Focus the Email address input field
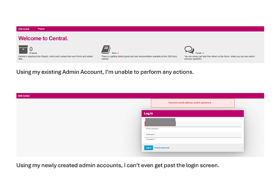This screenshot has height=180, width=278. (x=193, y=124)
